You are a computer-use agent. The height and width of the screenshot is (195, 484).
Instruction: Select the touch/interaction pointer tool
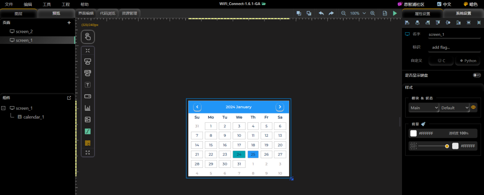tap(88, 37)
